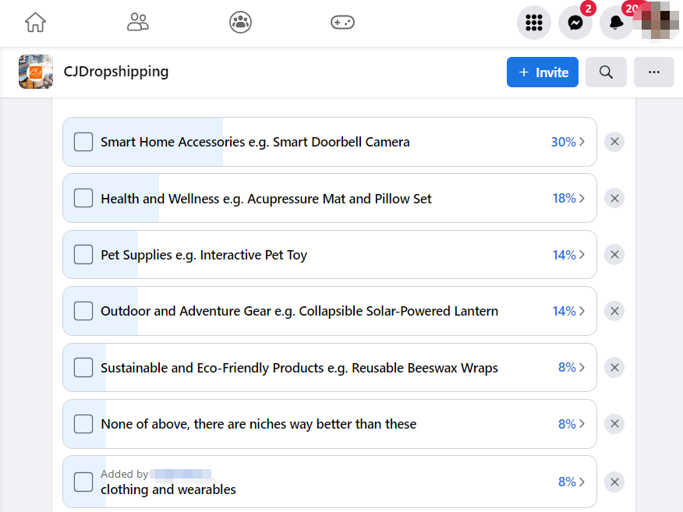Open Messenger chats
683x512 pixels.
[575, 23]
